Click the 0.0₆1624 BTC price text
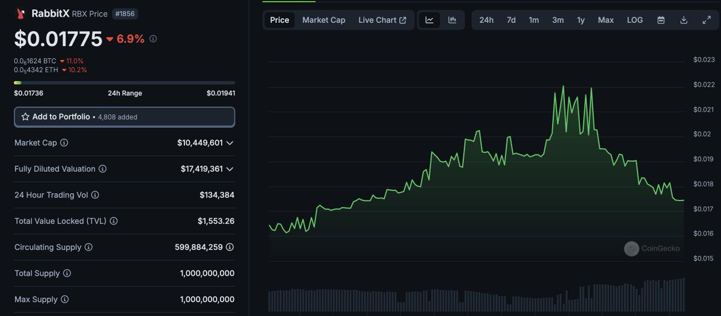This screenshot has height=316, width=721. tap(35, 61)
